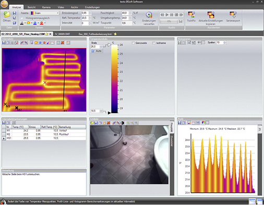Image resolution: width=264 pixels, height=205 pixels.
Task: Launch the Serienexport assistant
Action: (233, 15)
